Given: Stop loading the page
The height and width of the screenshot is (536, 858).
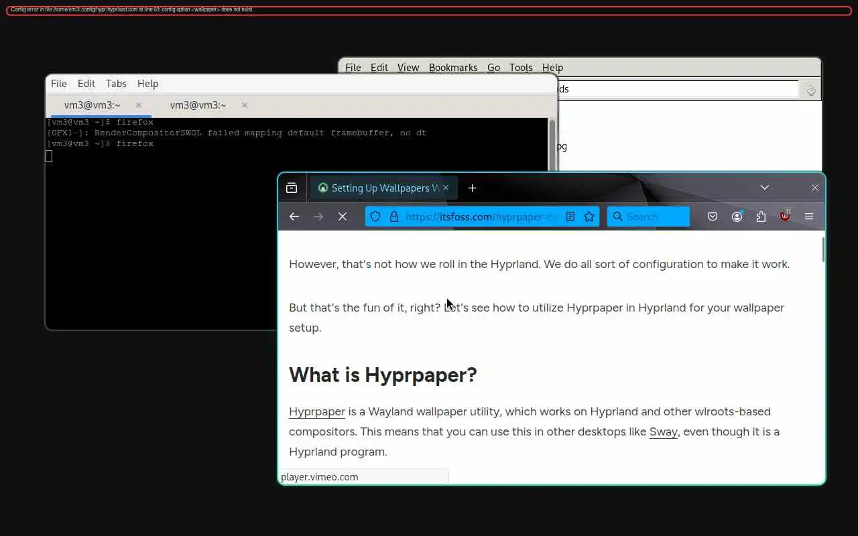Looking at the screenshot, I should (x=343, y=216).
